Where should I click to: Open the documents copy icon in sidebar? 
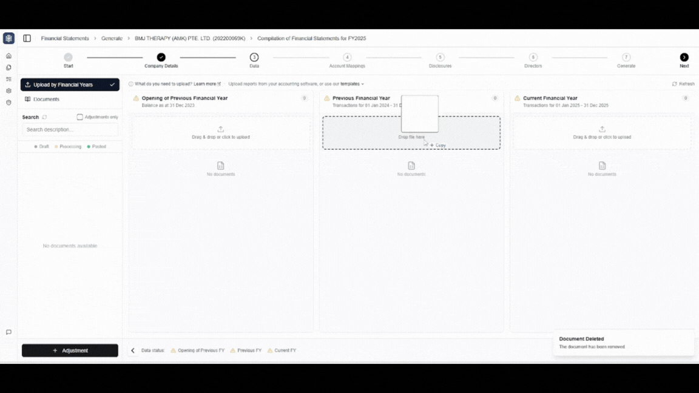tap(8, 67)
